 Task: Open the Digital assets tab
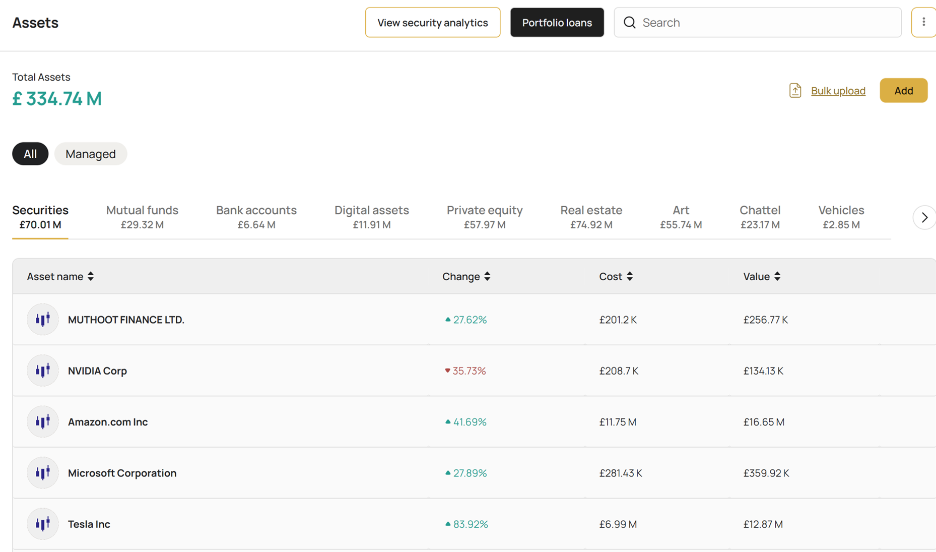pos(372,217)
